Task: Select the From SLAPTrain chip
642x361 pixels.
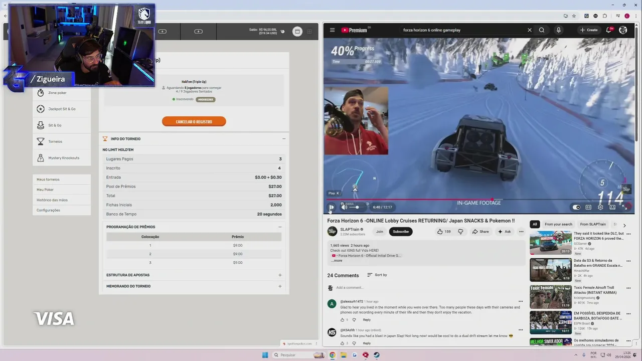Action: (593, 224)
